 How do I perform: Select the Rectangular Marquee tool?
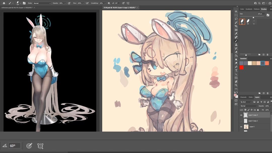[236, 15]
